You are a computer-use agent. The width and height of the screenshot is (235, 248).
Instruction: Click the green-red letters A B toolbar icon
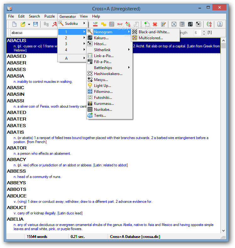click(x=209, y=24)
